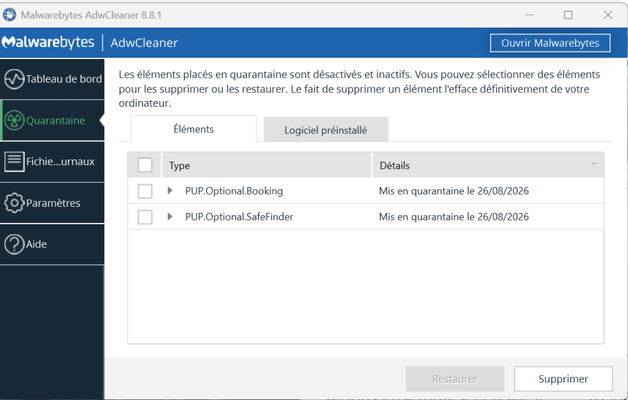Select the PUP.Optional.Booking text
The width and height of the screenshot is (628, 400).
click(x=234, y=191)
